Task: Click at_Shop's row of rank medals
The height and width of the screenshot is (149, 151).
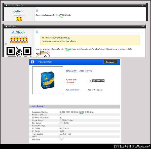Action: [19, 40]
